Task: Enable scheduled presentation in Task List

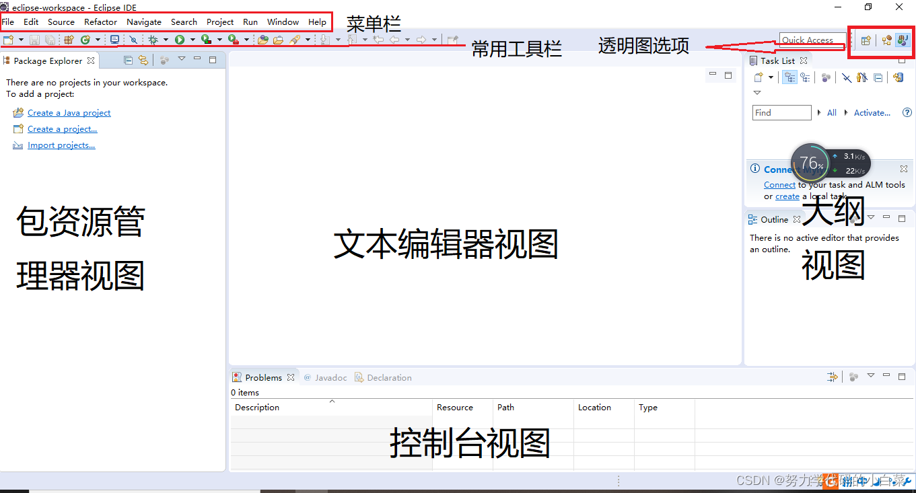Action: click(806, 77)
